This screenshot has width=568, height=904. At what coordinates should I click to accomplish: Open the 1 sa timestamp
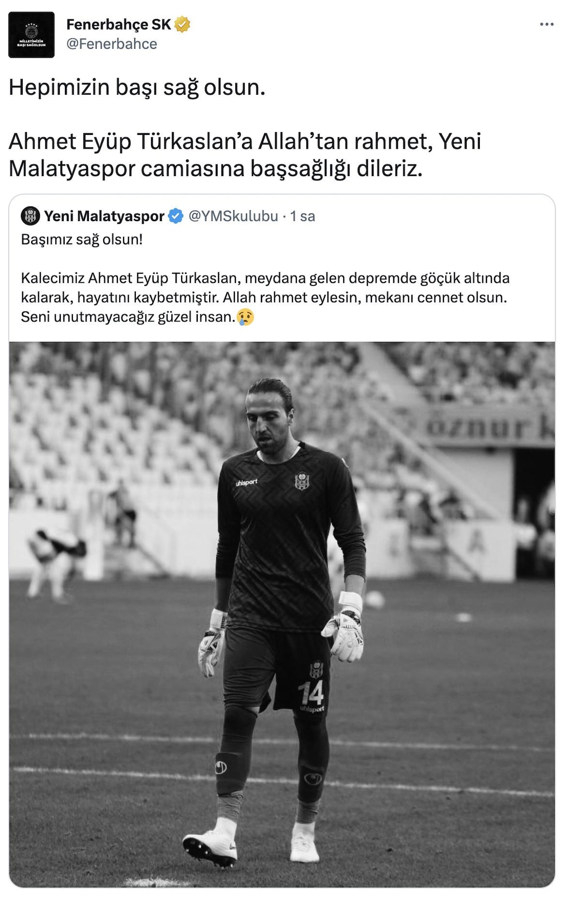tap(302, 216)
